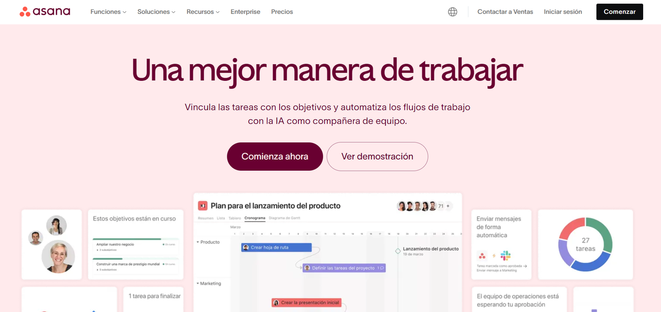
Task: Click the red project icon beside 'Plan para el lanzamiento del producto'
Action: 202,205
